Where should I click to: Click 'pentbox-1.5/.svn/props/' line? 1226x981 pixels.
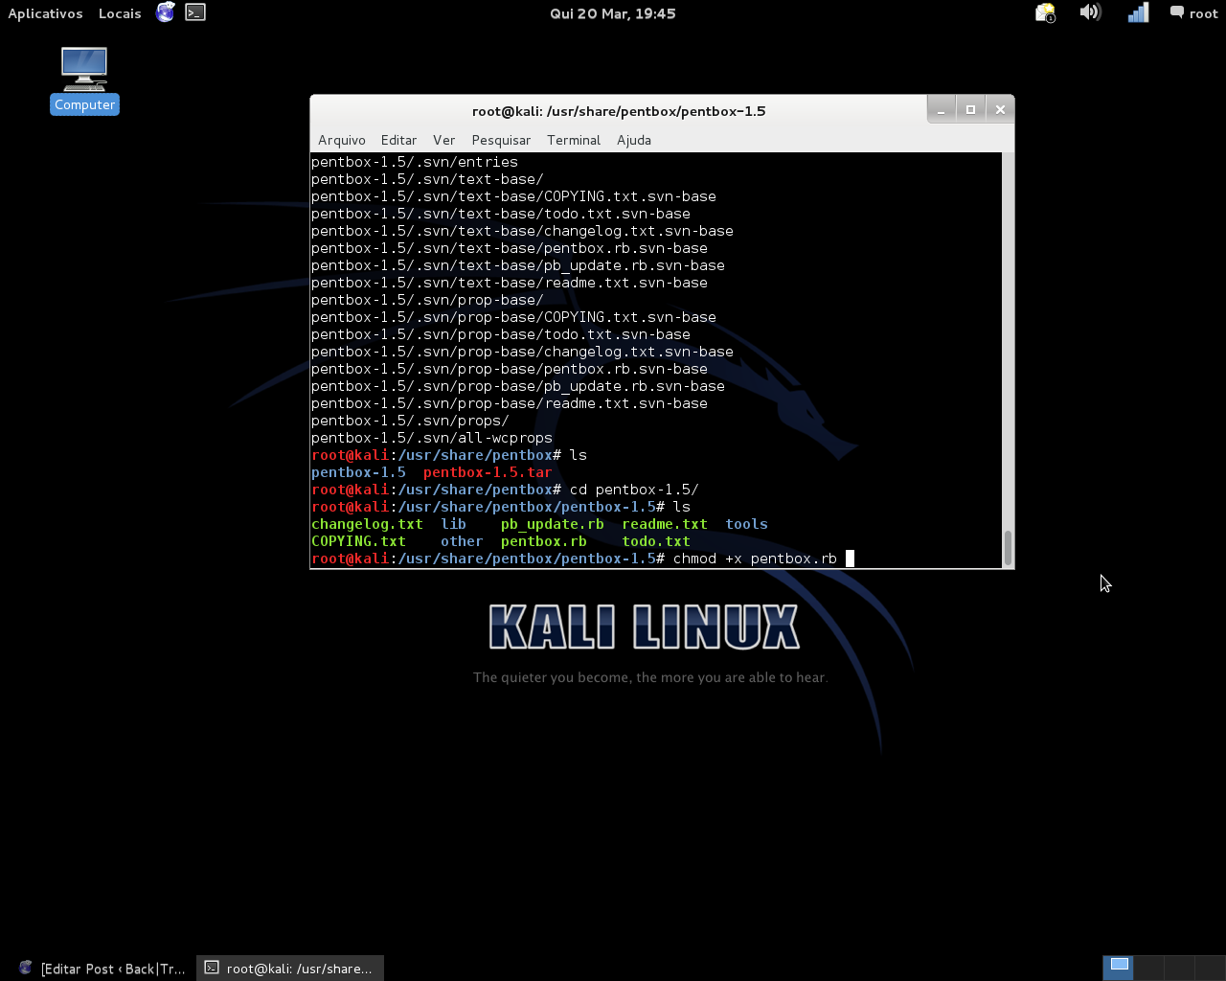(410, 421)
